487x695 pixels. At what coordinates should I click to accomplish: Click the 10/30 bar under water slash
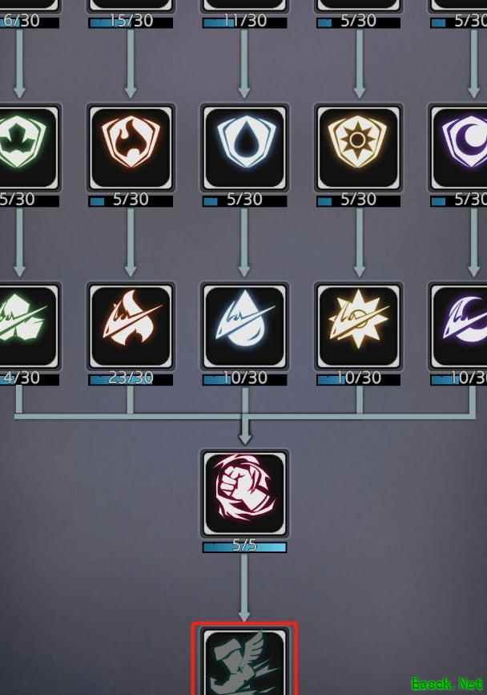pyautogui.click(x=244, y=379)
